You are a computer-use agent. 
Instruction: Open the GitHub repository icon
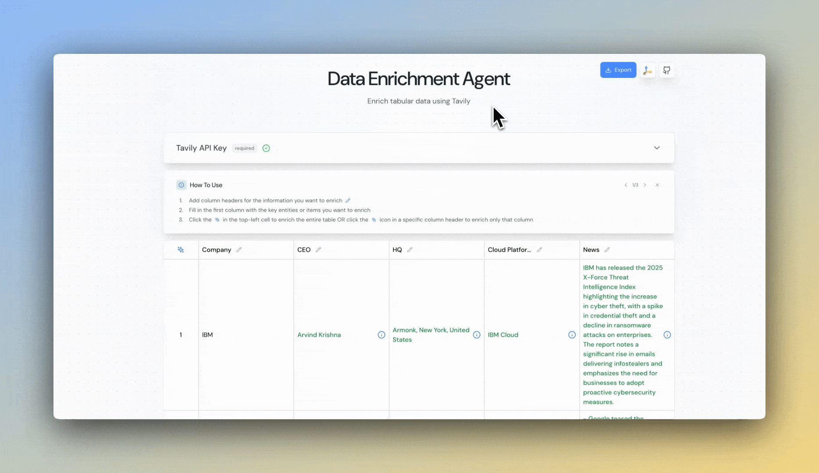point(666,70)
